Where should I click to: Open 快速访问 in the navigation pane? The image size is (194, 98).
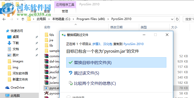(x=16, y=31)
